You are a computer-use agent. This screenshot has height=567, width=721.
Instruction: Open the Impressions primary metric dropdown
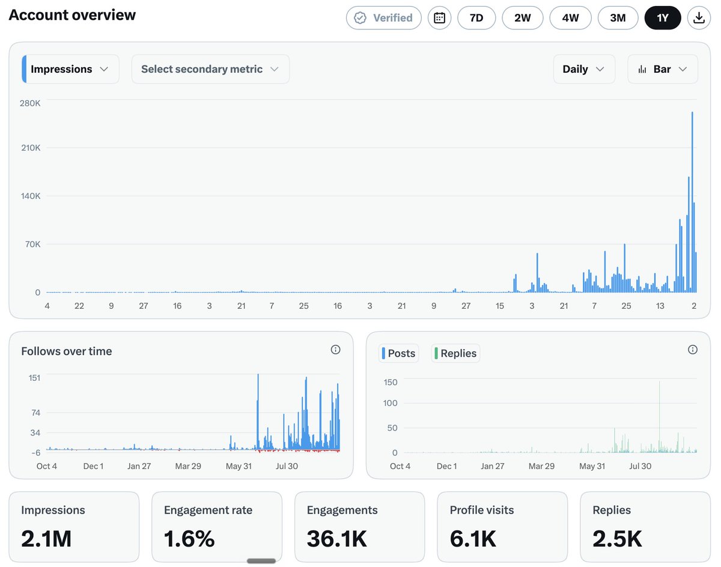coord(70,69)
